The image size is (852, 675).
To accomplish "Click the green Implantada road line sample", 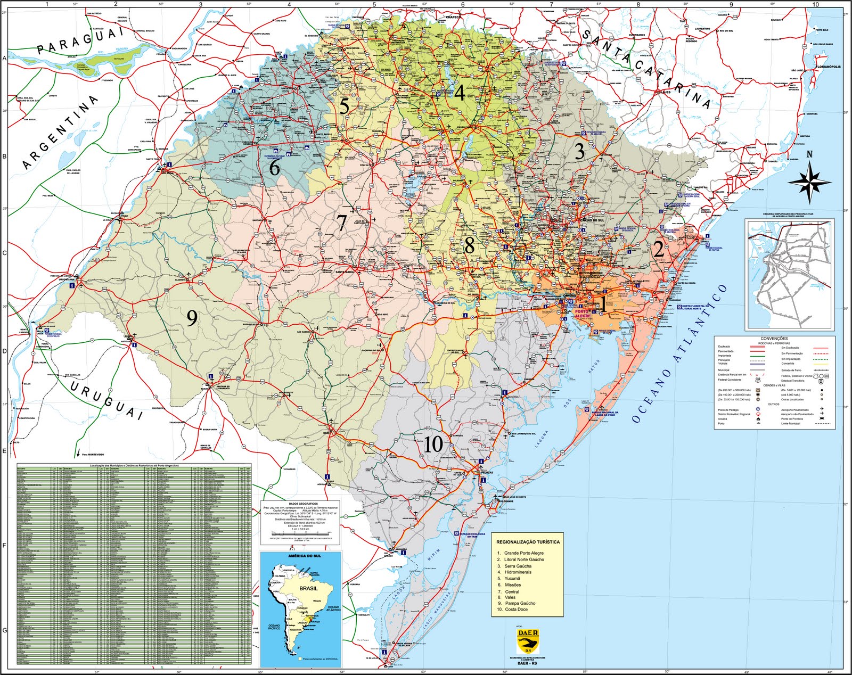I will coord(758,356).
